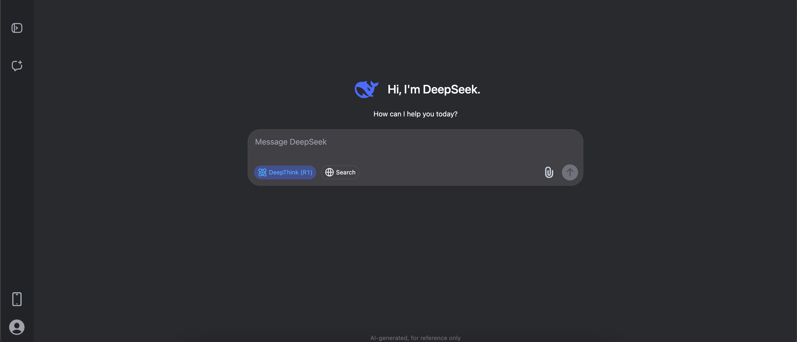Open the user profile avatar
The image size is (797, 342).
(17, 327)
